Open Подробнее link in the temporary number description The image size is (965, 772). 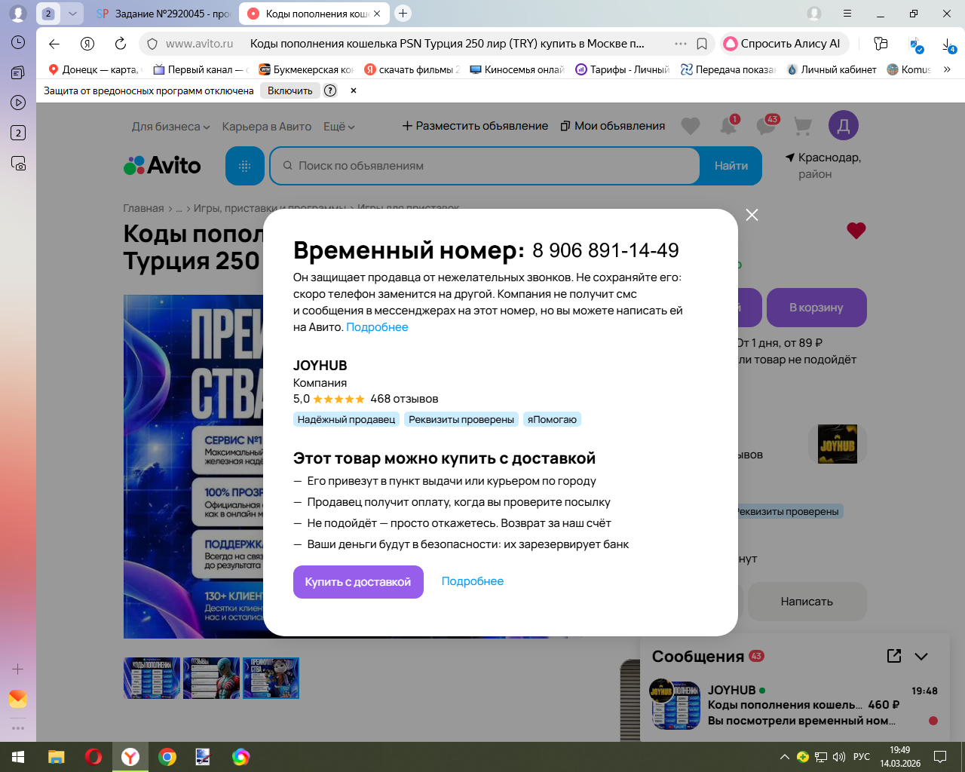[x=377, y=327]
